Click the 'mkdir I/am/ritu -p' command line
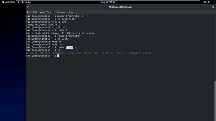Viewport: 216px width, 121px height. (x=55, y=16)
